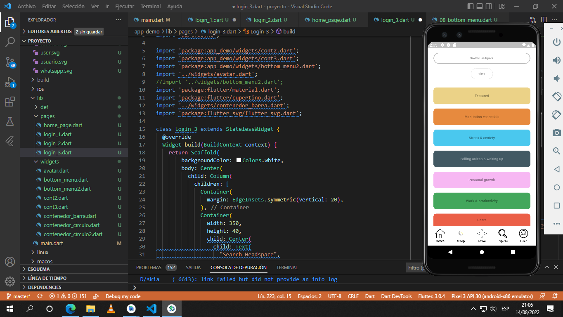The width and height of the screenshot is (563, 317).
Task: Select the Testing beaker icon
Action: pyautogui.click(x=10, y=121)
